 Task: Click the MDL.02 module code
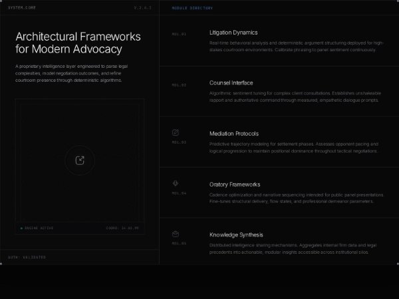179,85
